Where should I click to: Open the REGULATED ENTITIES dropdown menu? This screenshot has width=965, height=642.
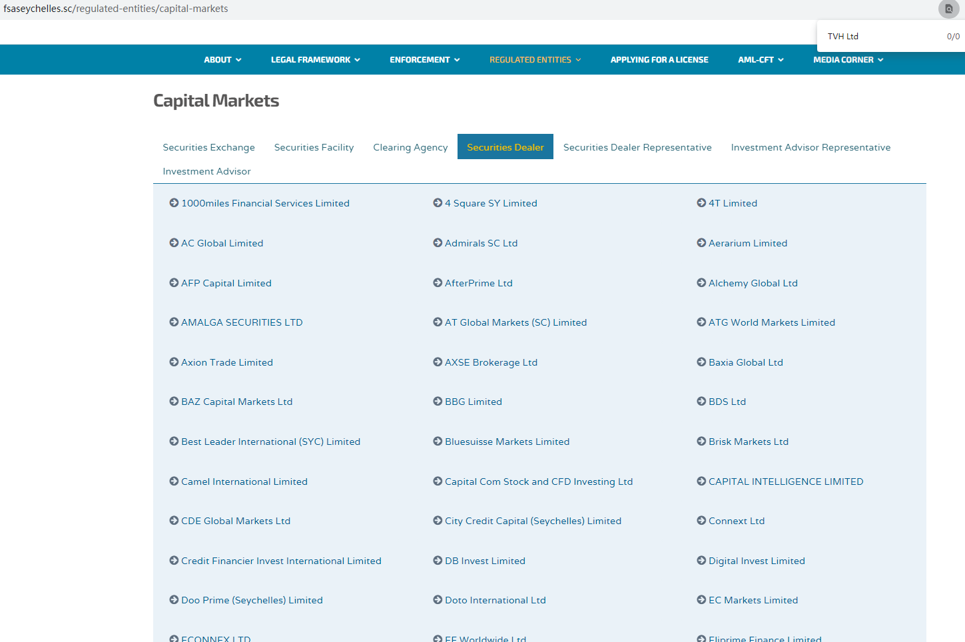pos(535,60)
